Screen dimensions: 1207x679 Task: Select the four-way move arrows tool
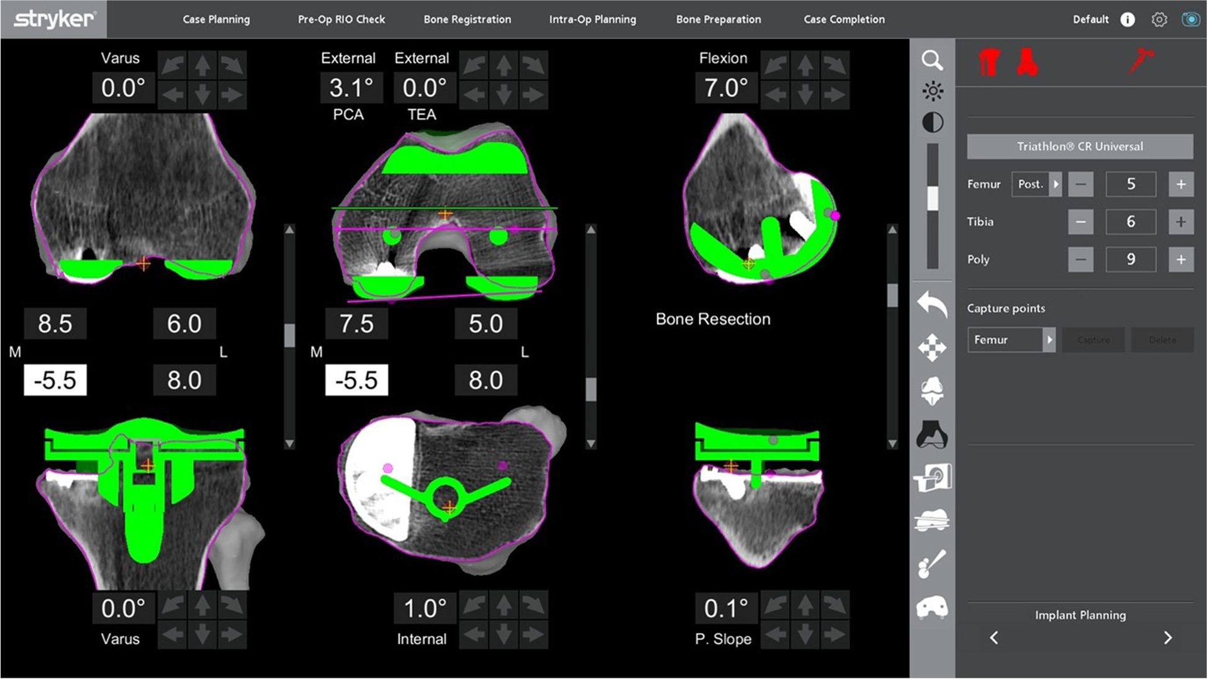tap(932, 348)
